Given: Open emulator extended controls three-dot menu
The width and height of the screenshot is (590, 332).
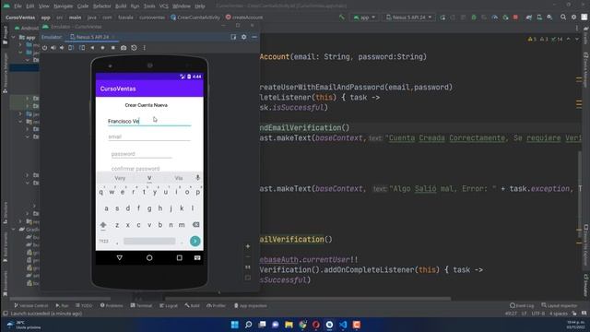Looking at the screenshot, I should [x=144, y=48].
